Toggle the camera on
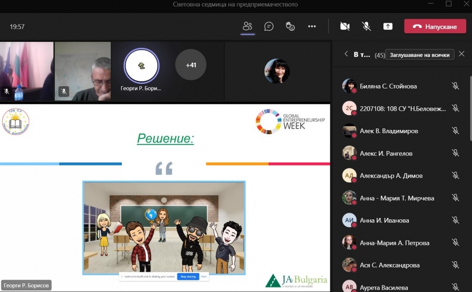The height and width of the screenshot is (292, 472). coord(345,26)
